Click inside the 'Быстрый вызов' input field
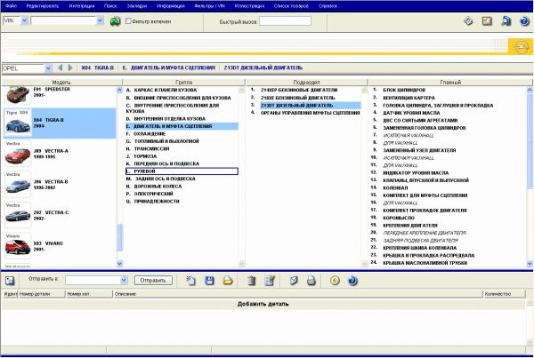 point(285,21)
